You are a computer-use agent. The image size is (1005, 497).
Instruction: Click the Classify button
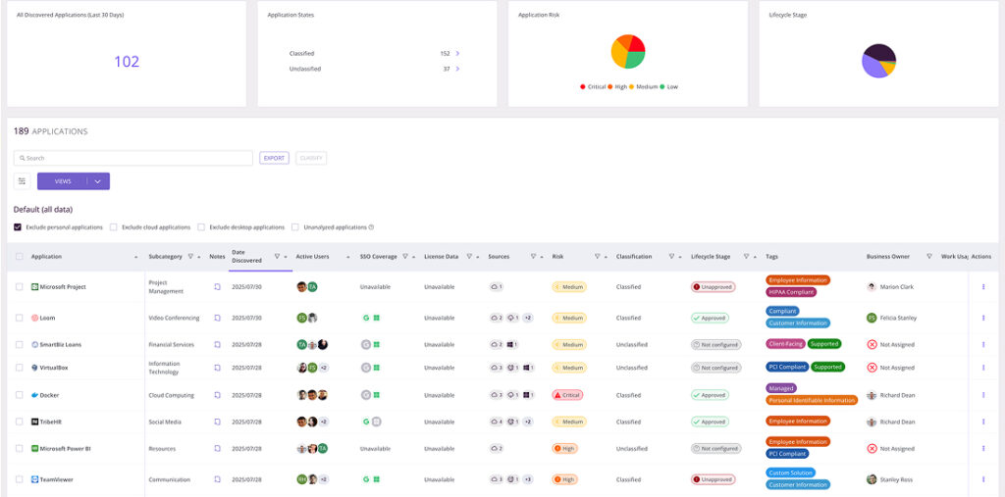tap(311, 158)
